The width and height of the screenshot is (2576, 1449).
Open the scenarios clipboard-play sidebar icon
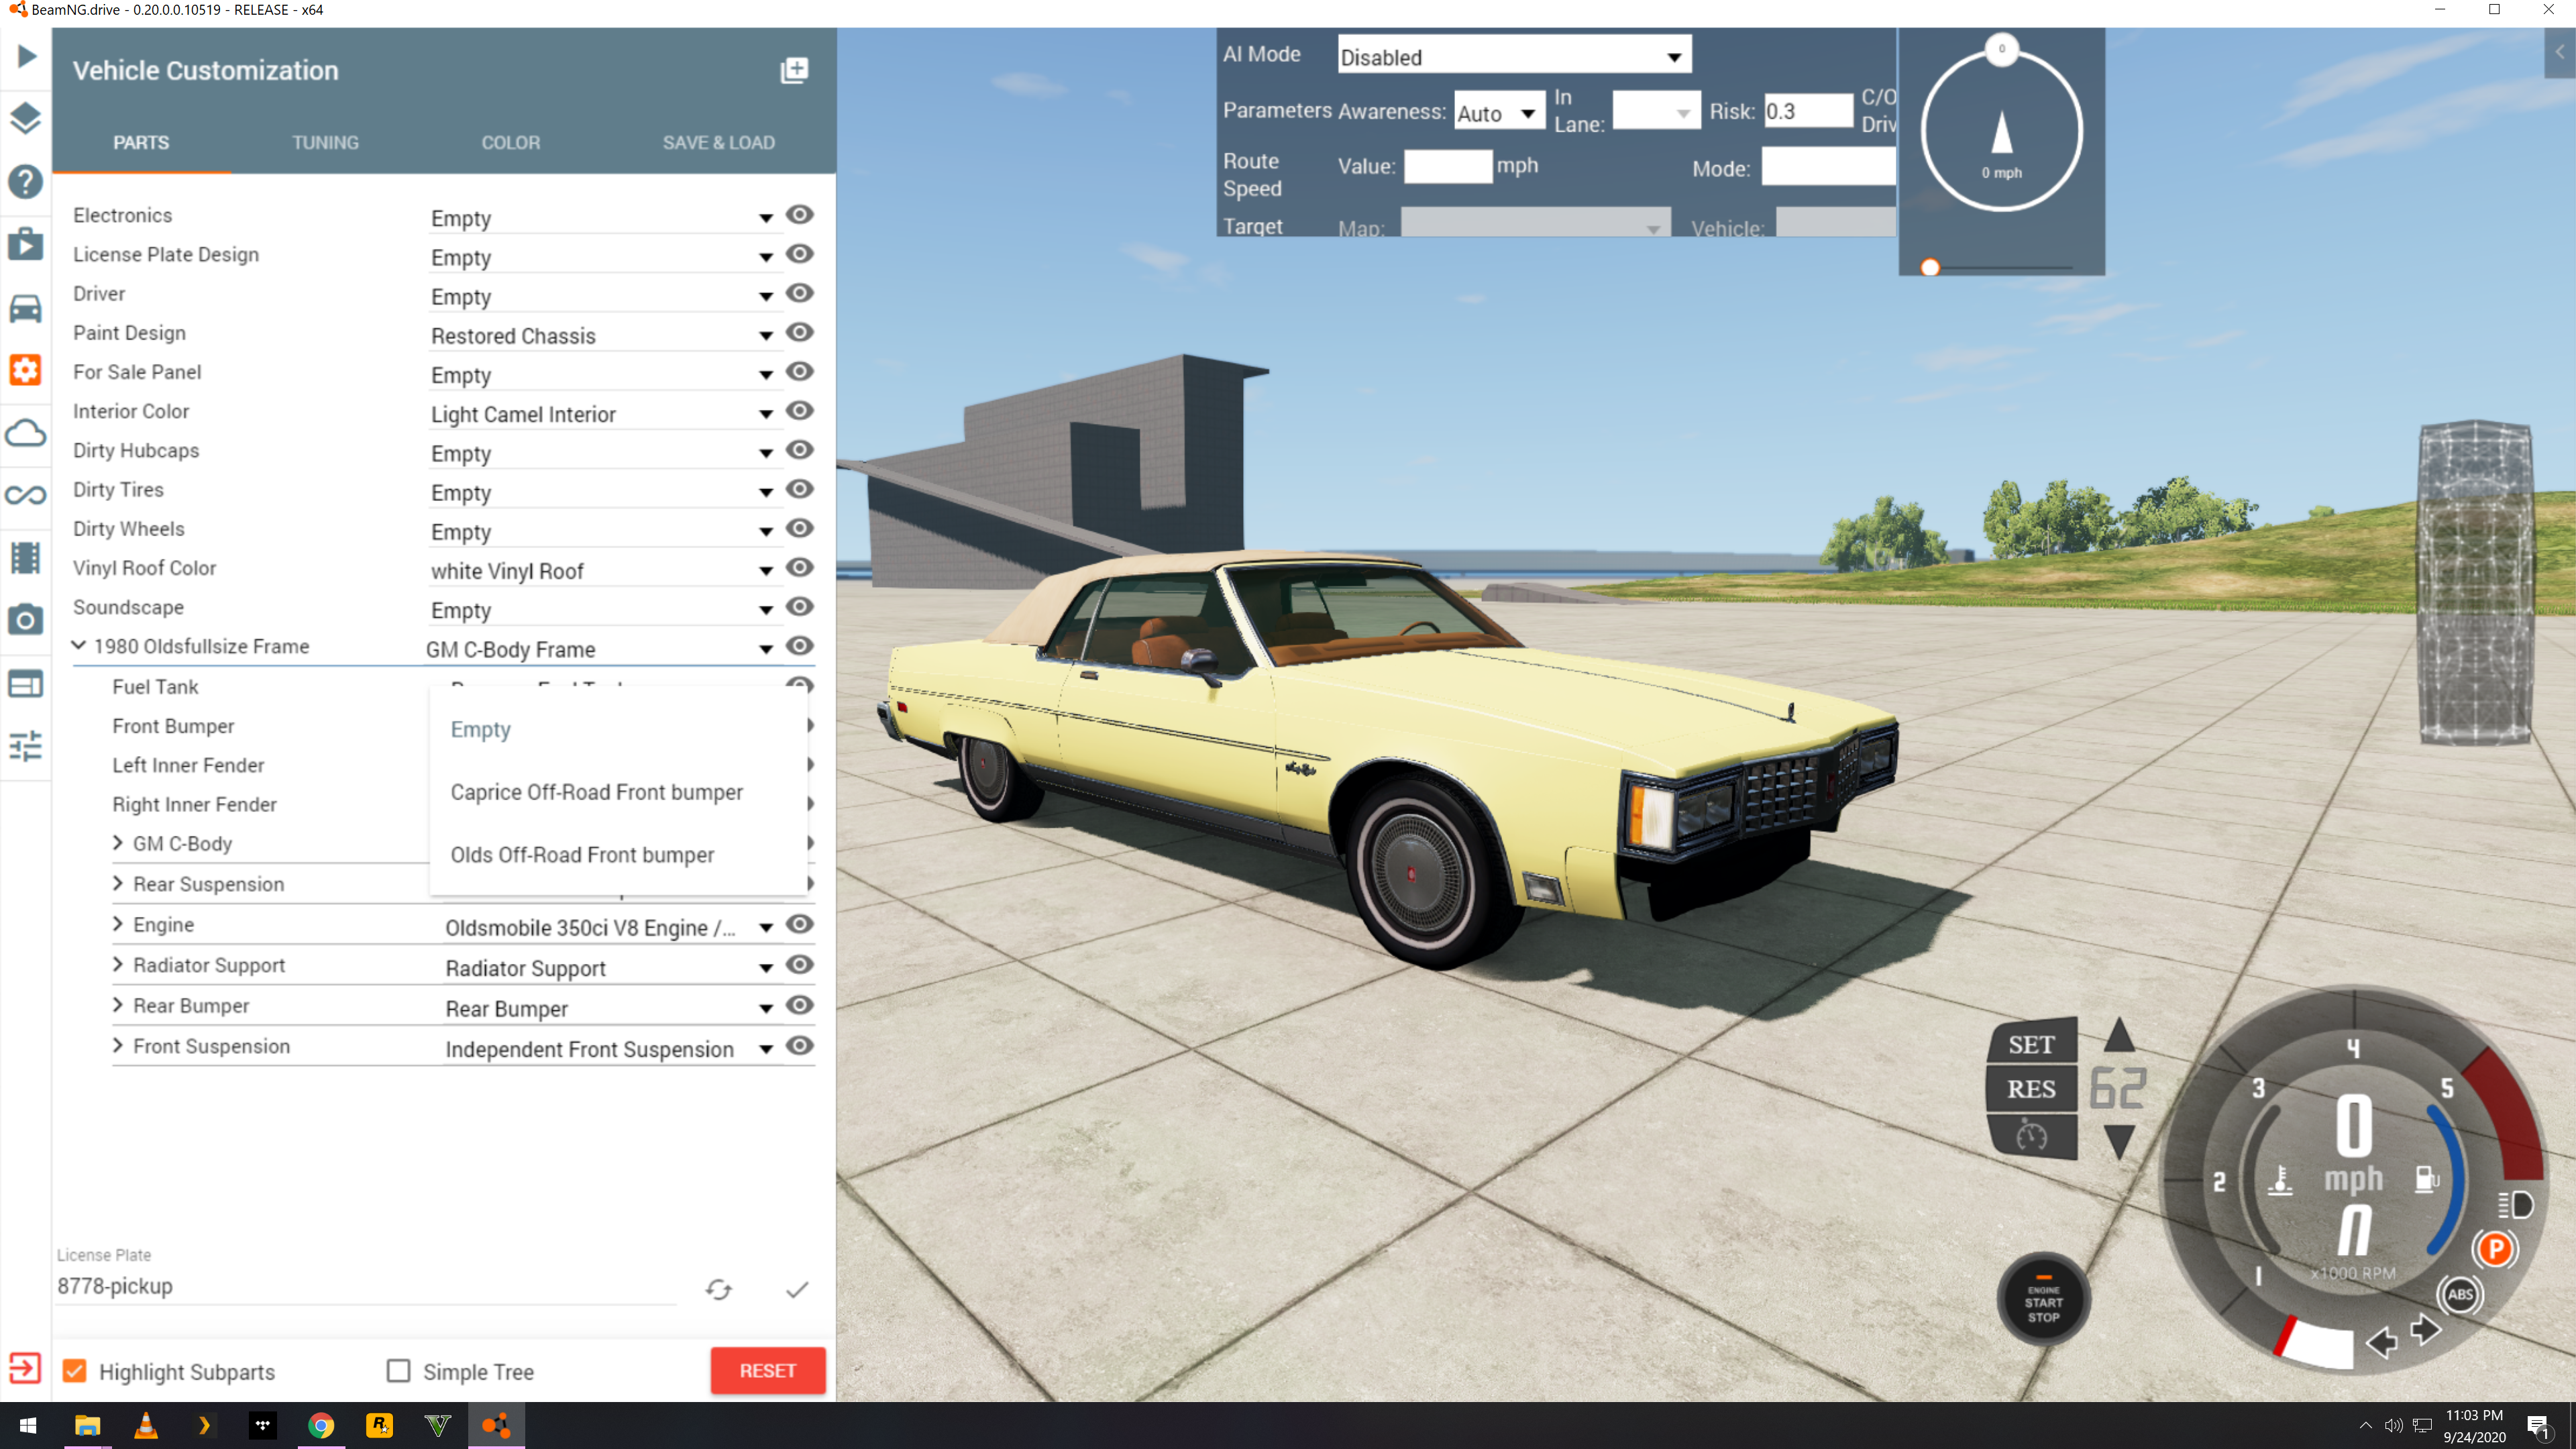click(26, 244)
